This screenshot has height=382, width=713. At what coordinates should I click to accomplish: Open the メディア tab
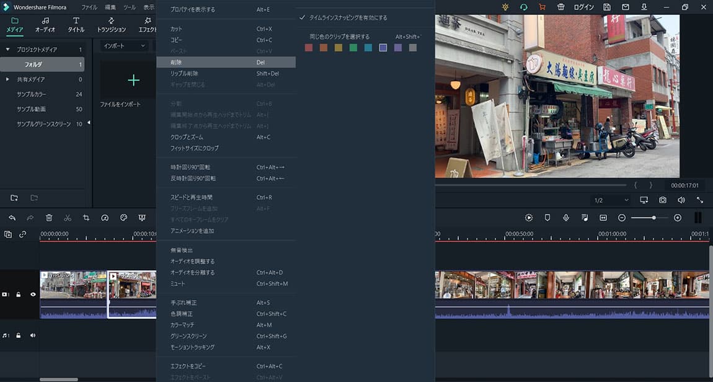coord(14,25)
